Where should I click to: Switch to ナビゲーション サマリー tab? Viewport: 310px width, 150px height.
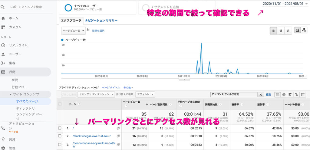101,20
